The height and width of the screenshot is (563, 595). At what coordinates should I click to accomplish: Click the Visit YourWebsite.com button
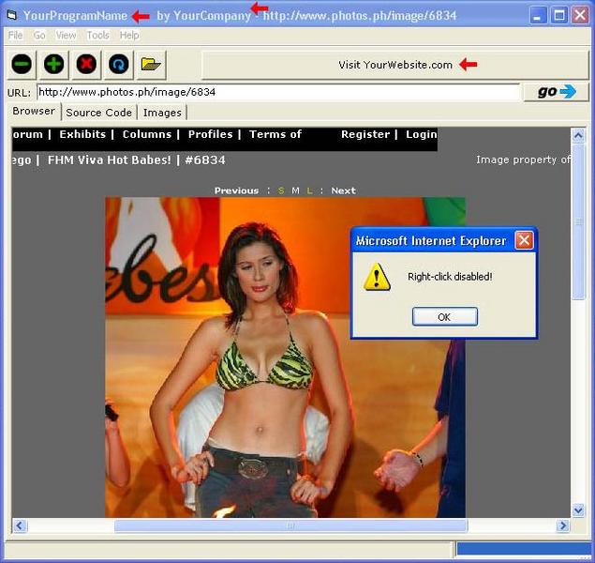(395, 65)
